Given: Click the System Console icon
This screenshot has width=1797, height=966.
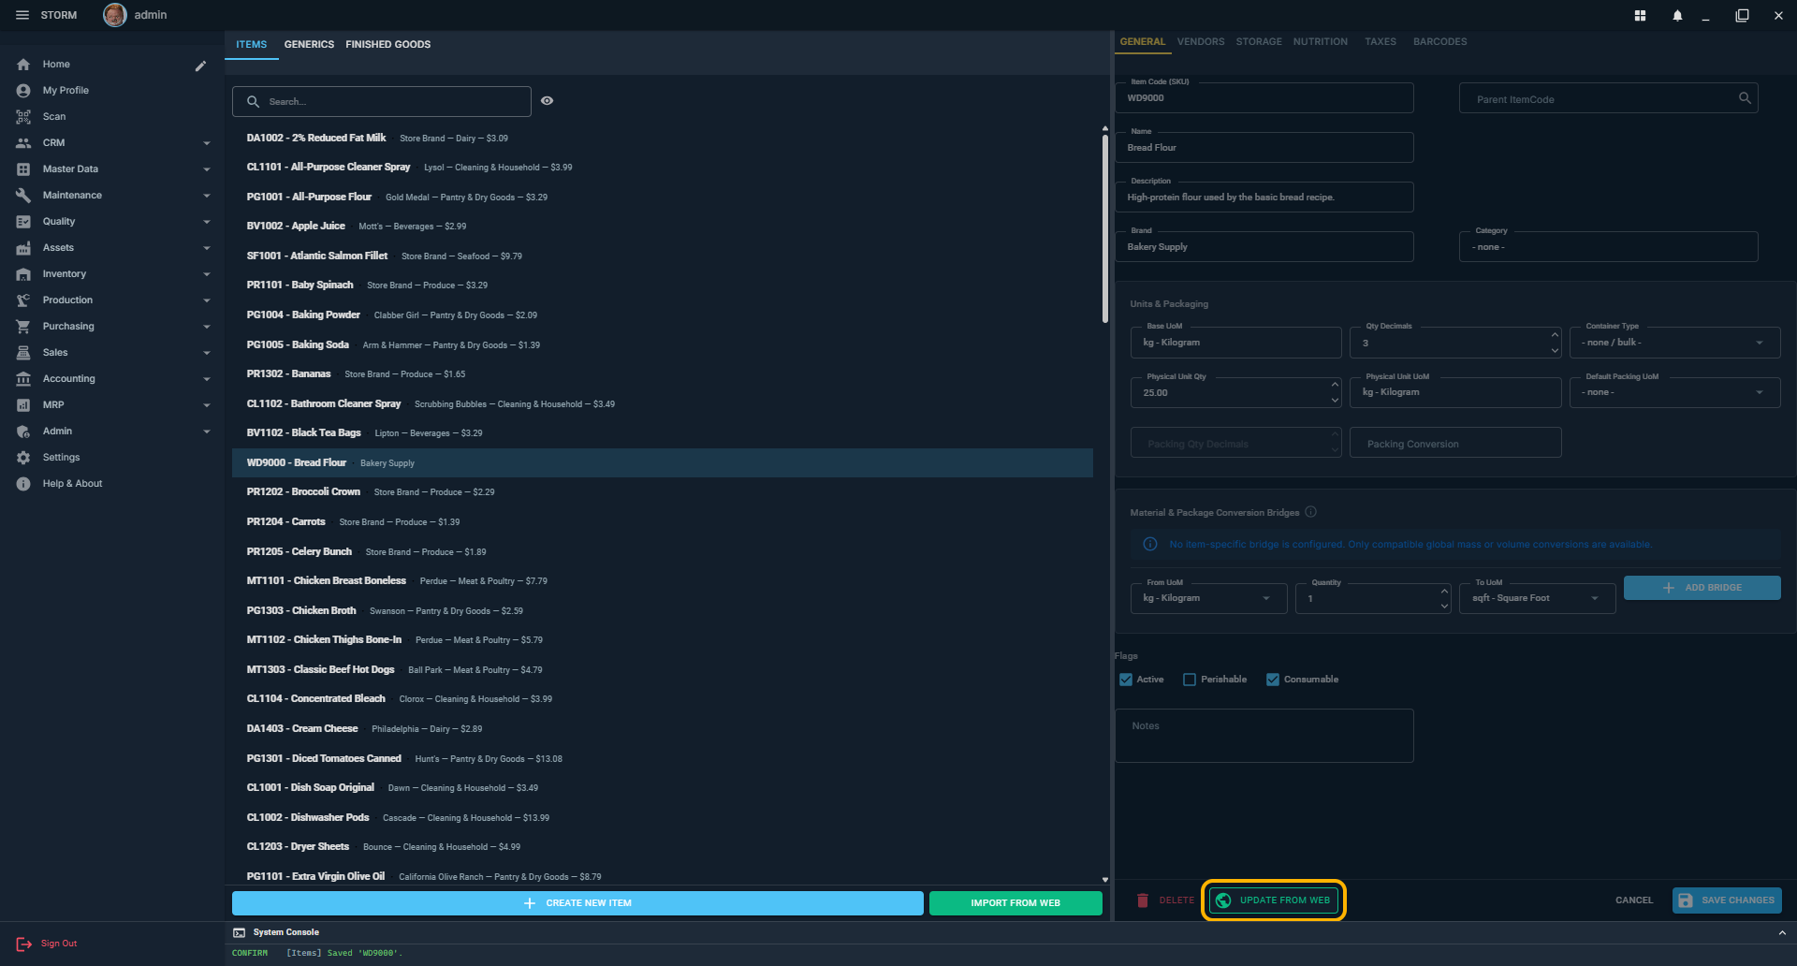Looking at the screenshot, I should coord(240,932).
